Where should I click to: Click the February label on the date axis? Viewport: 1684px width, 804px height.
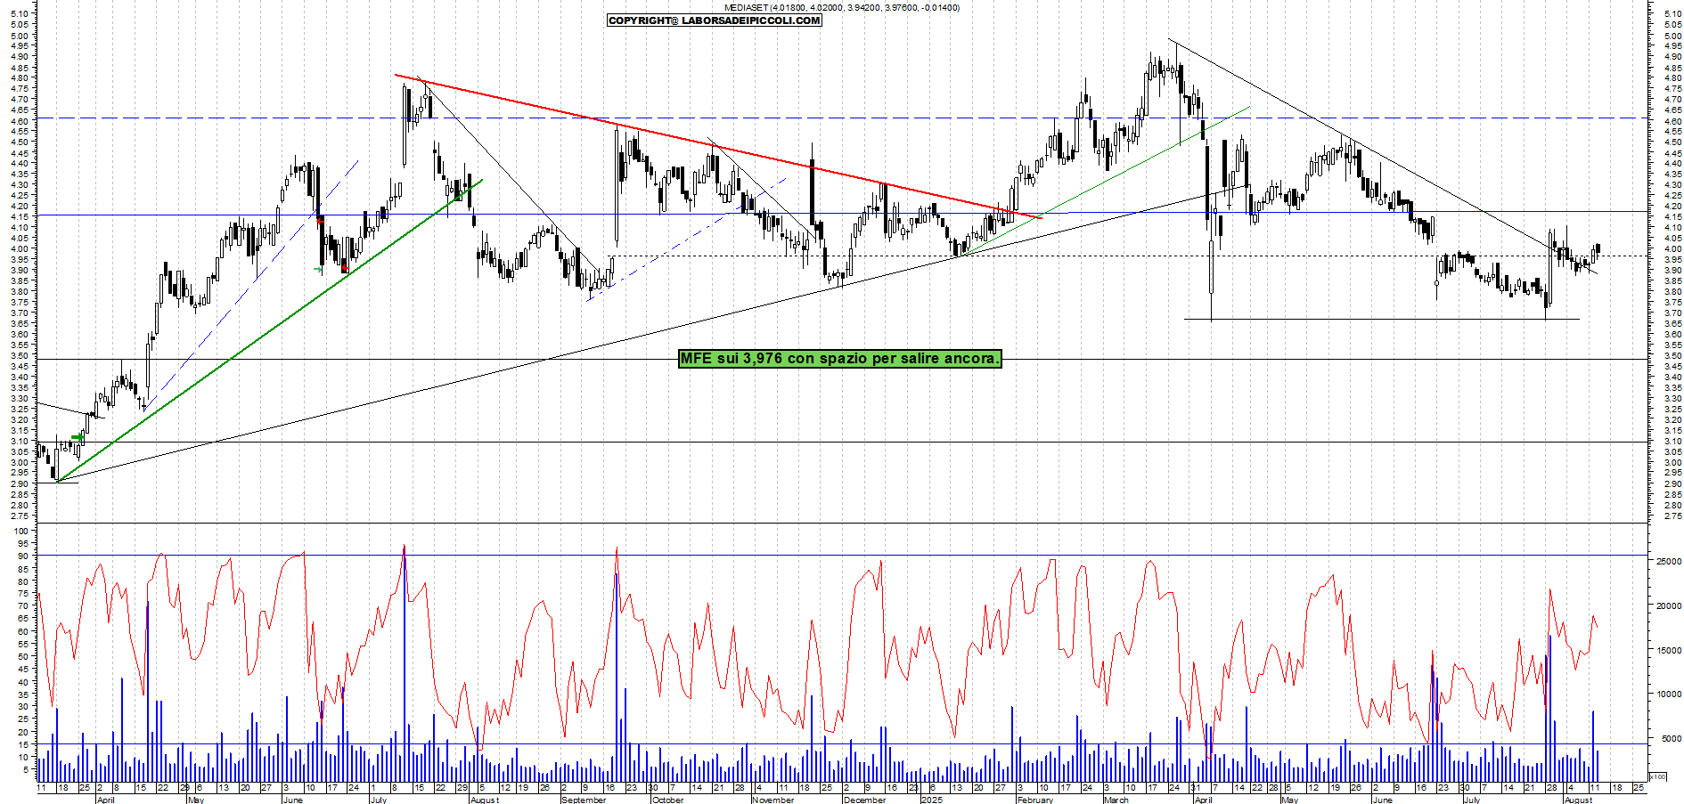point(1035,800)
